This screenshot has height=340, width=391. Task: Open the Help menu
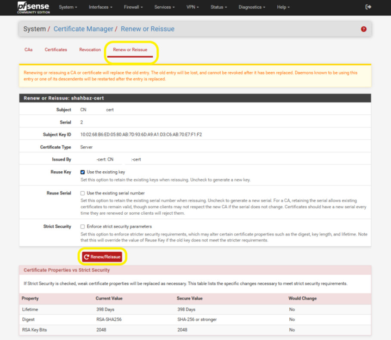click(283, 7)
